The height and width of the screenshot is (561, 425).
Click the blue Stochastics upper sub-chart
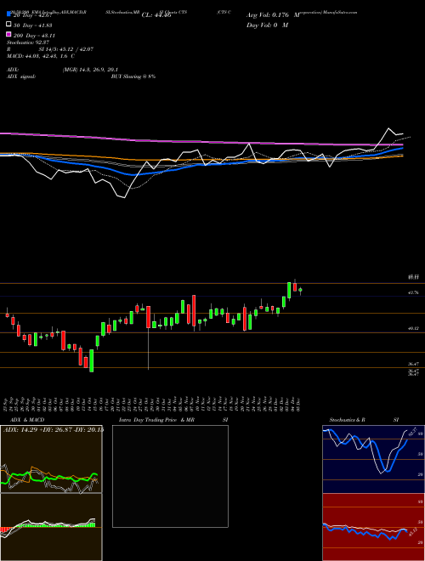click(x=373, y=459)
